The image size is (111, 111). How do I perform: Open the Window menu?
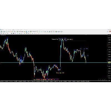[21, 30]
